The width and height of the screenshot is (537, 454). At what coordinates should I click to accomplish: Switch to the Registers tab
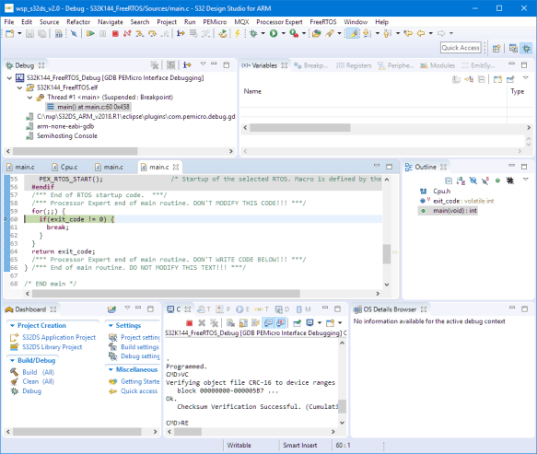pos(354,65)
